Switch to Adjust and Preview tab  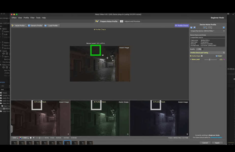point(130,21)
